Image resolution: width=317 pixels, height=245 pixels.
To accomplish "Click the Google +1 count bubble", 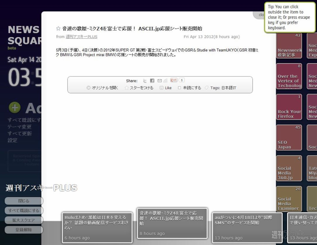I will (182, 80).
